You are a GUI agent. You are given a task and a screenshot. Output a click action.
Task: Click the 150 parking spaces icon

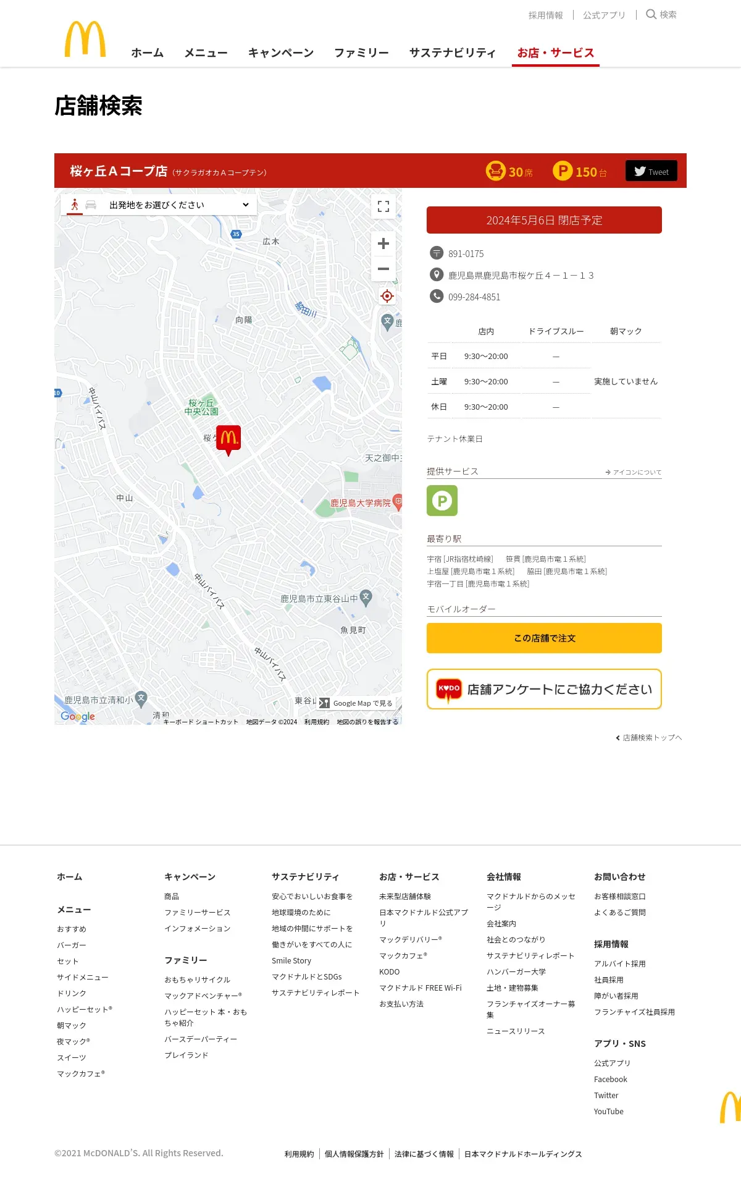[x=563, y=171]
